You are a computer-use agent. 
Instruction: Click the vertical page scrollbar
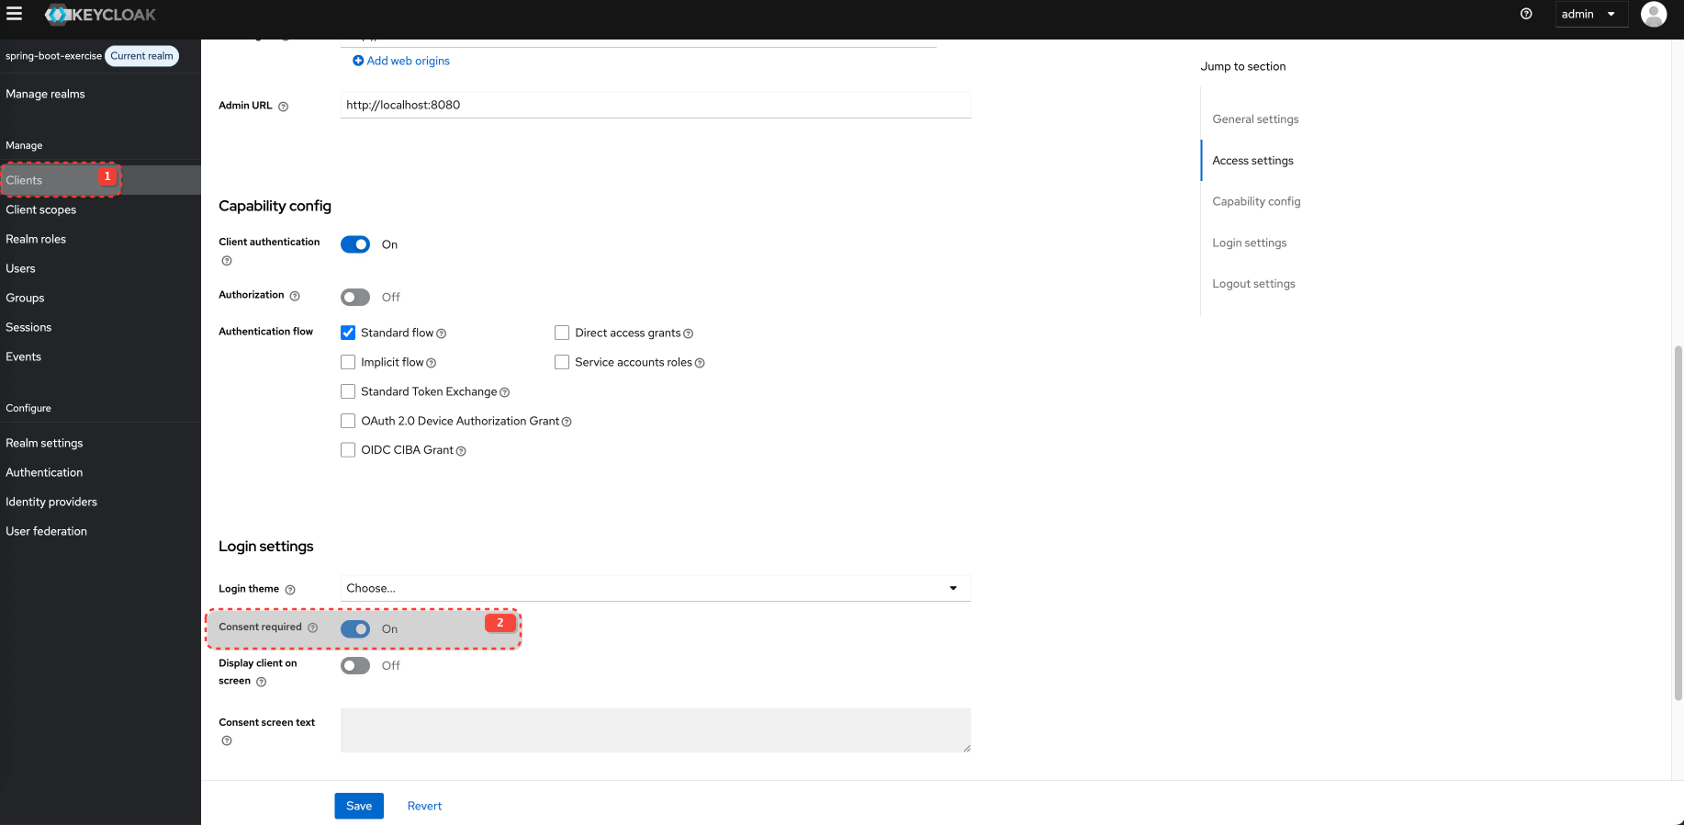(x=1678, y=524)
